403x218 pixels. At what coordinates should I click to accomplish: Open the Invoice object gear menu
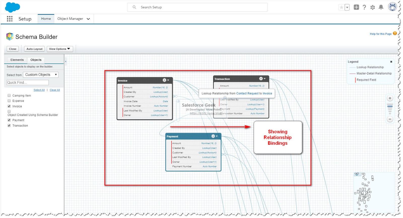point(165,80)
